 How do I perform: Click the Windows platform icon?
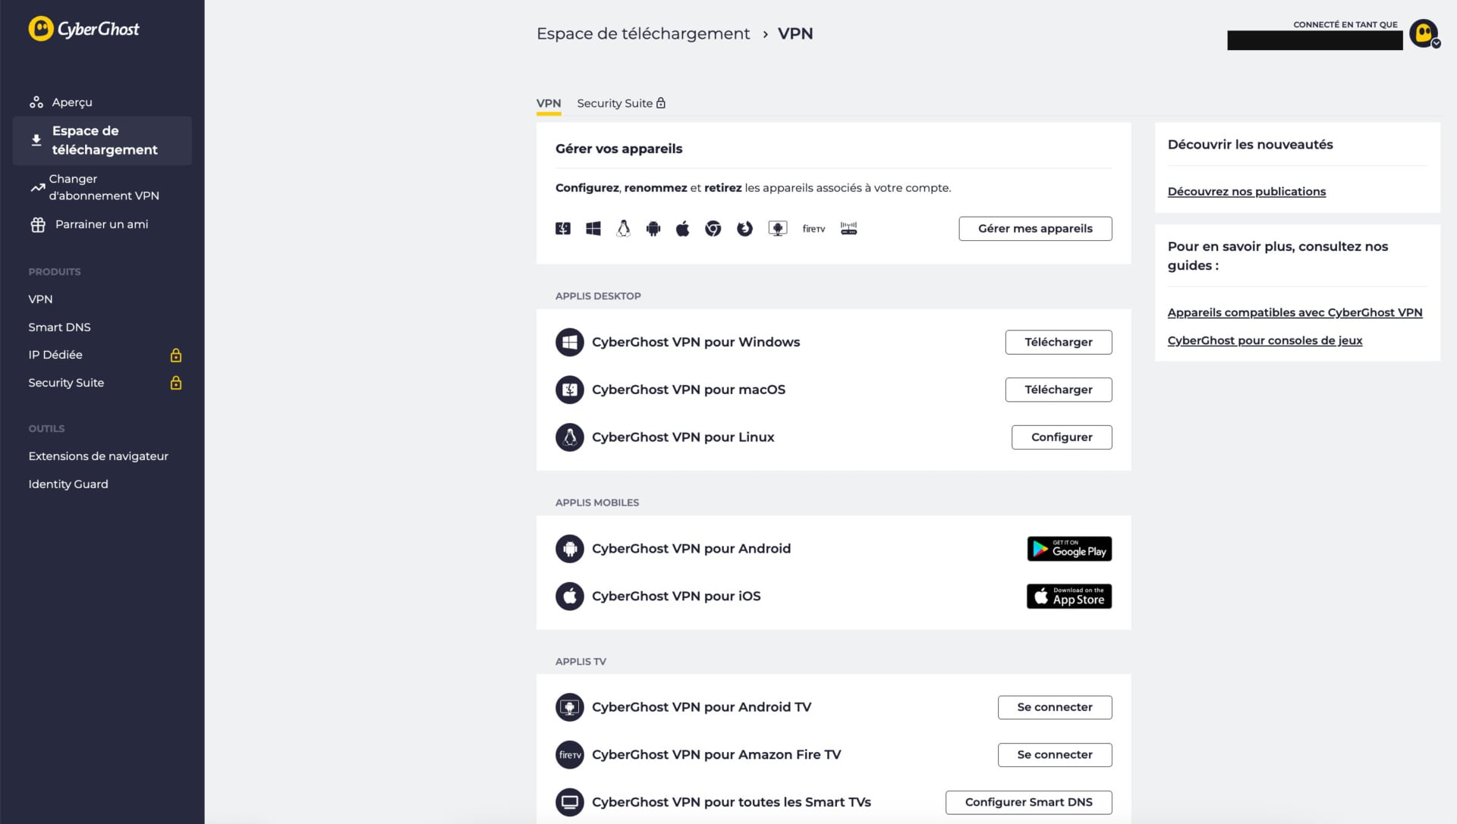(x=593, y=227)
